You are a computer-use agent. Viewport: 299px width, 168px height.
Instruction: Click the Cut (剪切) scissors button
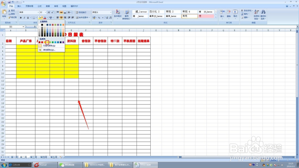click(11, 11)
